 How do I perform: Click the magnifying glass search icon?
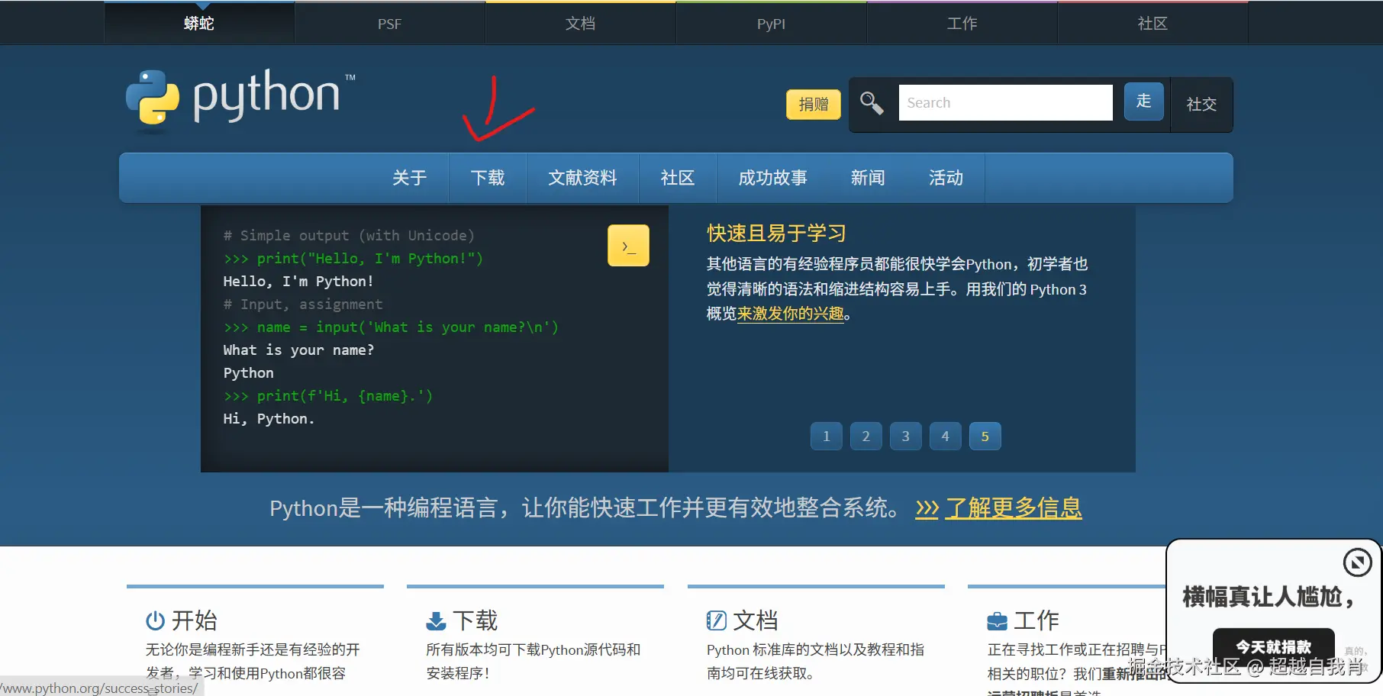[x=872, y=103]
